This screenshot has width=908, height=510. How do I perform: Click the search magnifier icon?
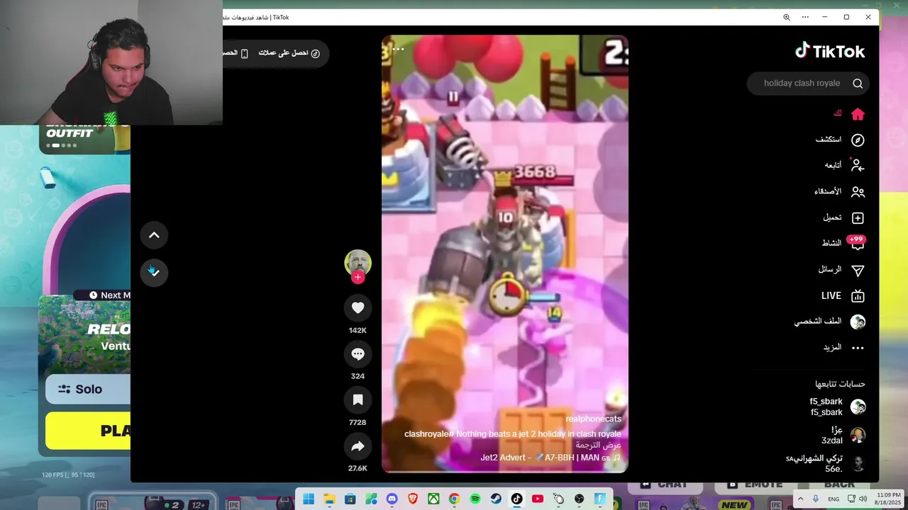858,84
